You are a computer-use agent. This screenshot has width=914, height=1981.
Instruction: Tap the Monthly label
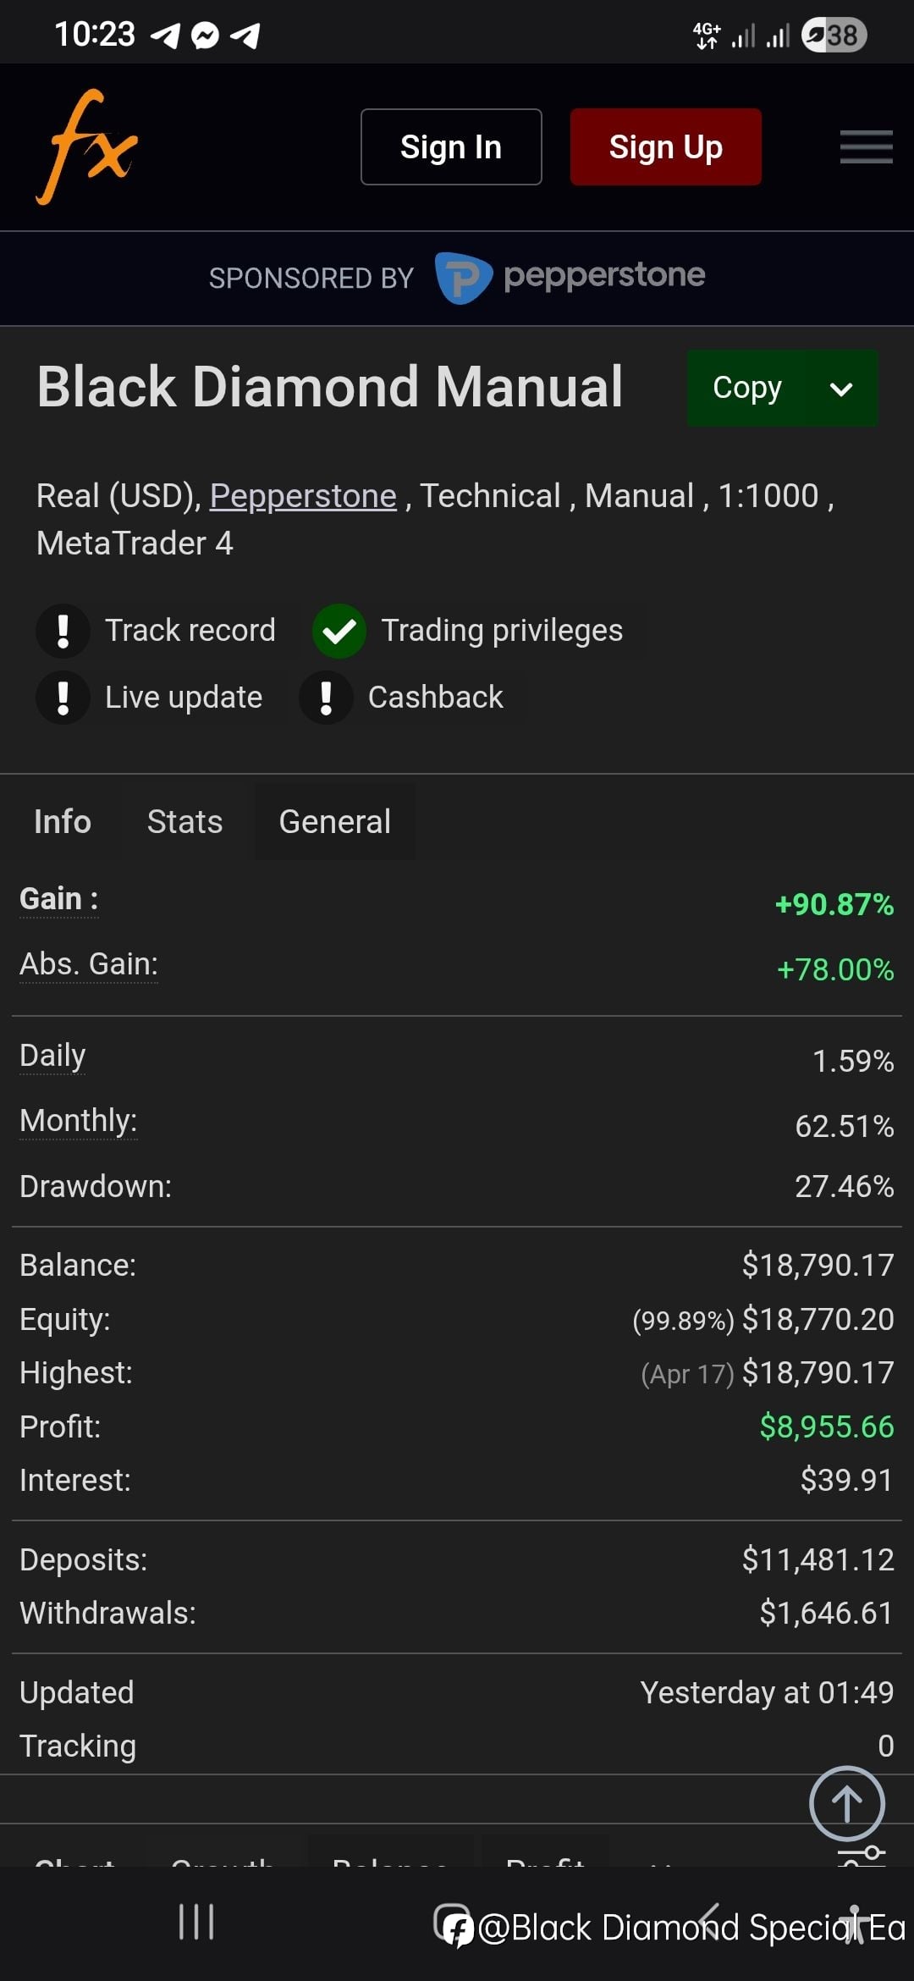78,1121
